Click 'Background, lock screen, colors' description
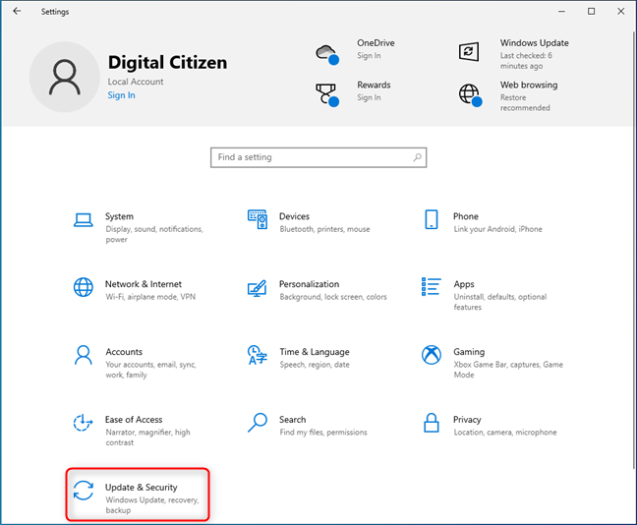Image resolution: width=637 pixels, height=525 pixels. (x=333, y=297)
